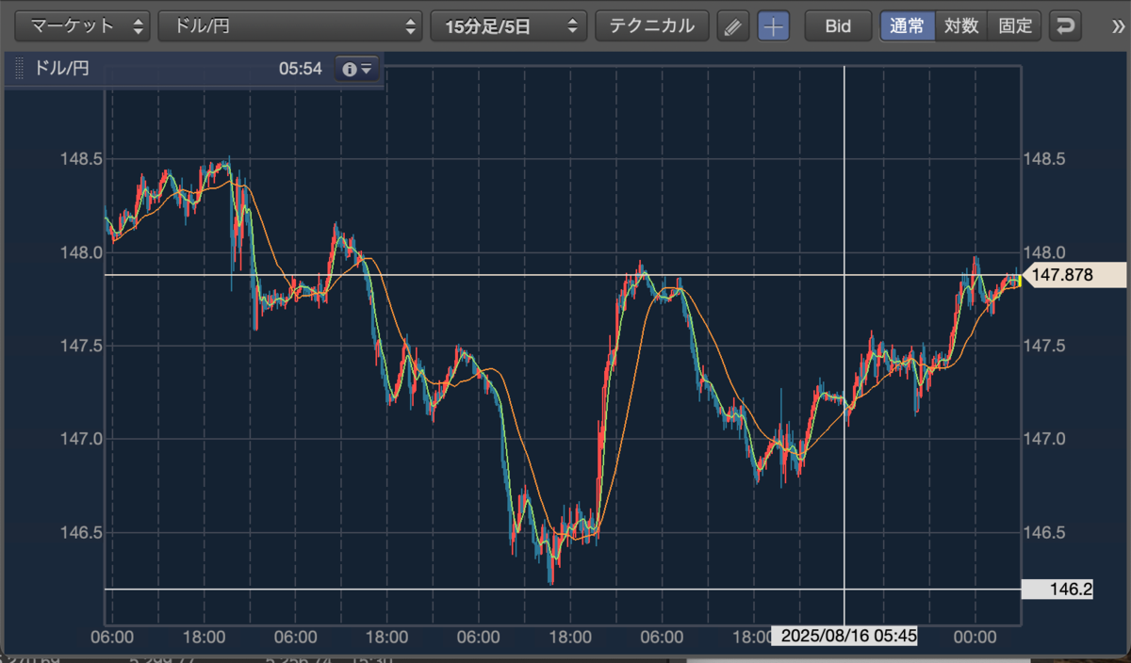Image resolution: width=1131 pixels, height=663 pixels.
Task: Click the 146.2 price line label
Action: tap(1057, 590)
